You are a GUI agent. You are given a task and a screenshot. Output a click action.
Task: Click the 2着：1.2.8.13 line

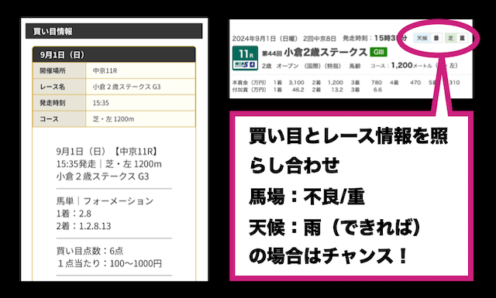click(84, 226)
